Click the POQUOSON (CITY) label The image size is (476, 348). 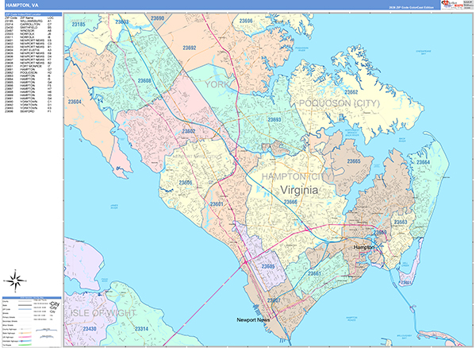point(339,103)
